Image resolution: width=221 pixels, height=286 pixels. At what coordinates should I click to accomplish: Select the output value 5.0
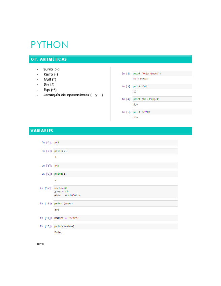click(x=135, y=105)
